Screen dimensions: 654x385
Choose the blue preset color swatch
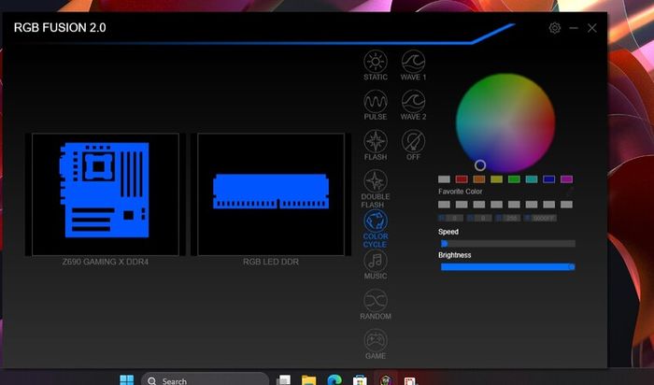pos(549,179)
